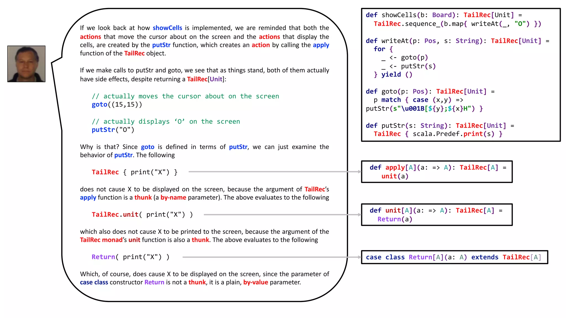Screen dimensions: 566x318
Task: Click the putStr("O") code line
Action: (x=113, y=130)
